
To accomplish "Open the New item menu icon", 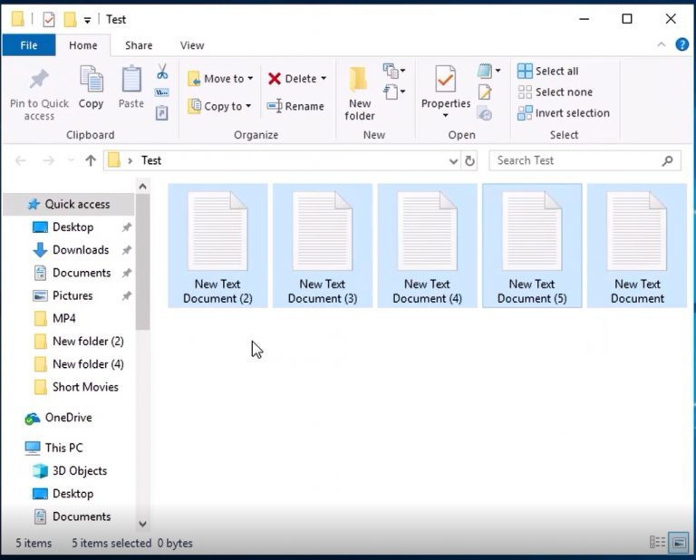I will [x=393, y=71].
